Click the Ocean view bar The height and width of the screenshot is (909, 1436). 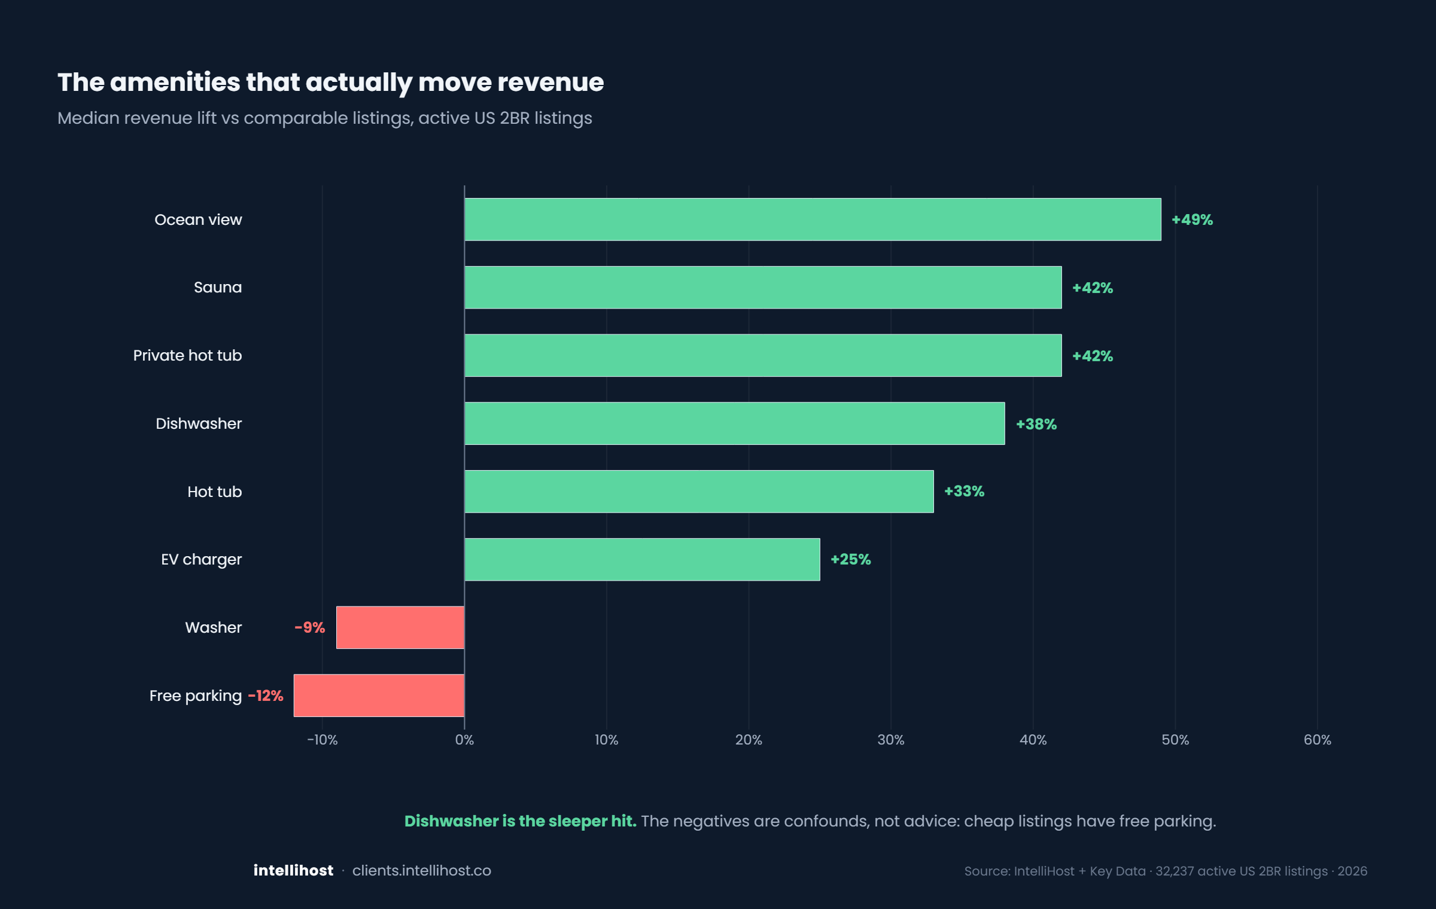click(813, 219)
